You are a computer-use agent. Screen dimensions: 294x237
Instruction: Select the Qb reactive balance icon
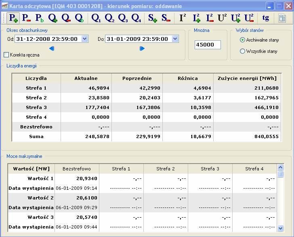(x=79, y=18)
